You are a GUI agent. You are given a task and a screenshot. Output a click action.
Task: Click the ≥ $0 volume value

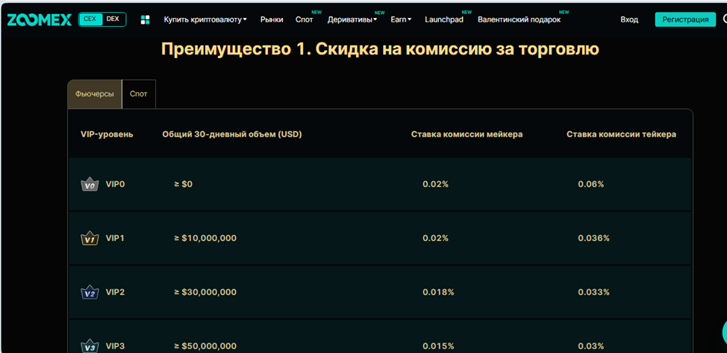pos(183,184)
